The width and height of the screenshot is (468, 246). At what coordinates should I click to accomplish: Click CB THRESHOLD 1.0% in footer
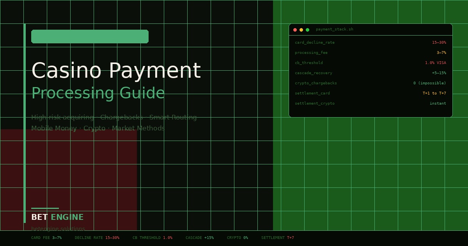[152, 238]
